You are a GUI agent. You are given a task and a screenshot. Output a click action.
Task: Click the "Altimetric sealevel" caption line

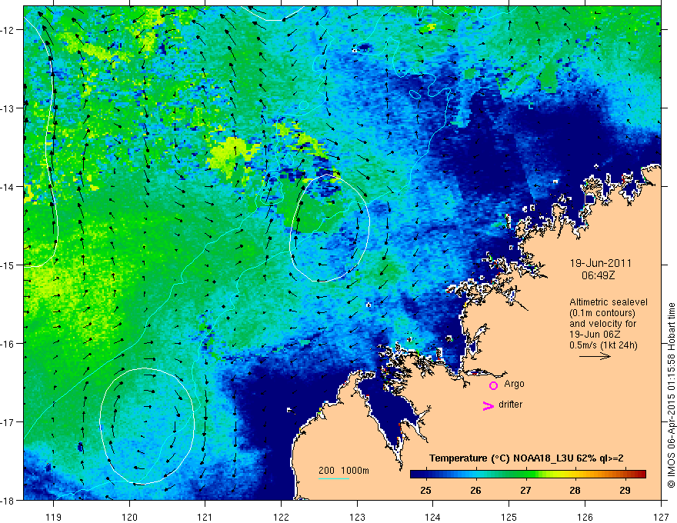tap(609, 302)
